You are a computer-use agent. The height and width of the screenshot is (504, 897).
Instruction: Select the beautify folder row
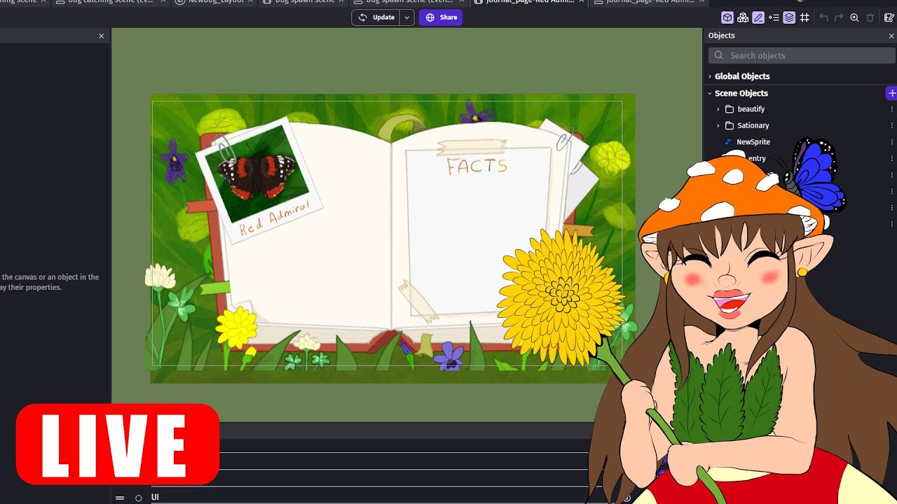pyautogui.click(x=800, y=109)
